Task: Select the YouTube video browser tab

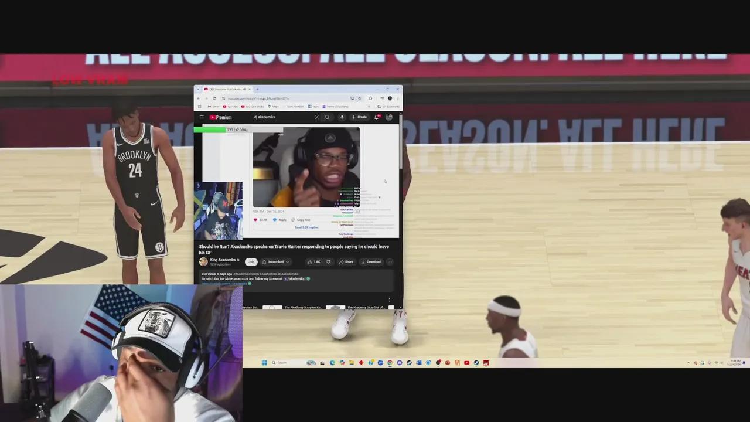Action: pyautogui.click(x=227, y=89)
